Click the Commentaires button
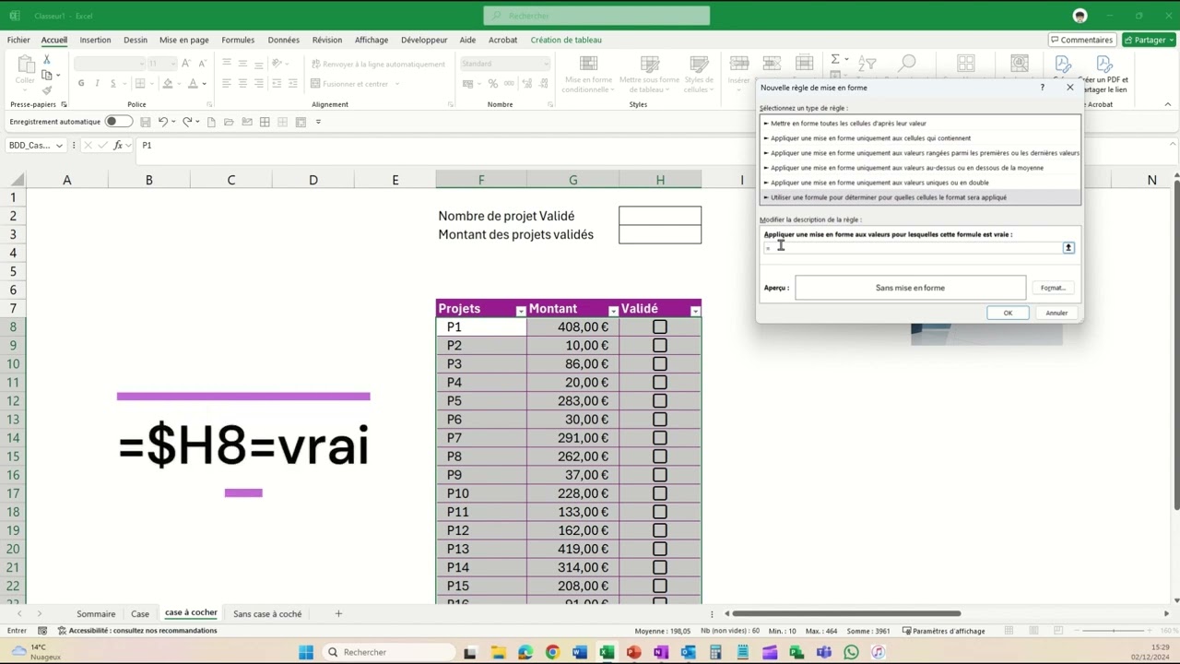 pyautogui.click(x=1082, y=40)
